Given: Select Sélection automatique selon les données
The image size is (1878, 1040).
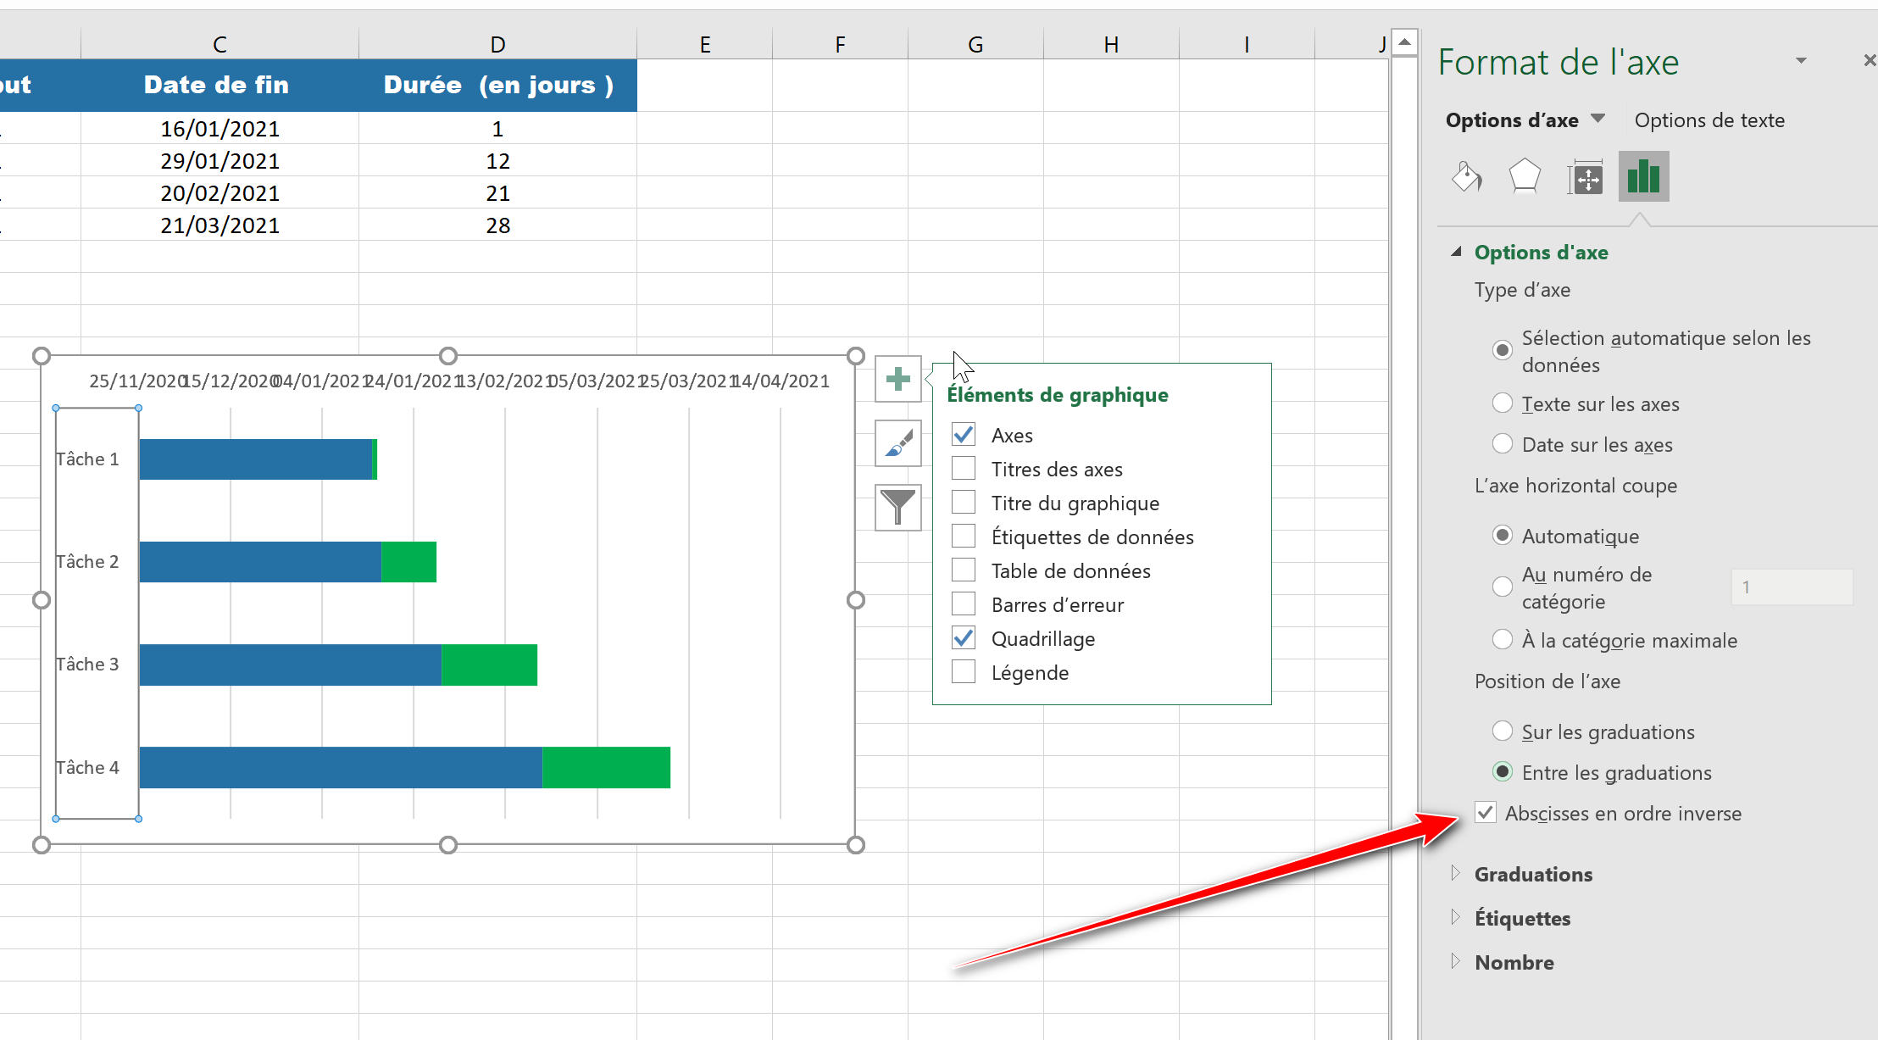Looking at the screenshot, I should click(1503, 350).
